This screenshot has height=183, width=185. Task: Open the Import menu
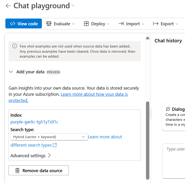tap(131, 24)
